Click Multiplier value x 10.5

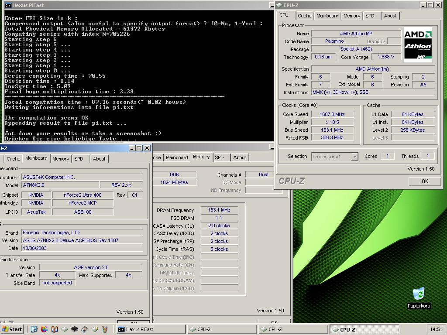click(x=332, y=123)
